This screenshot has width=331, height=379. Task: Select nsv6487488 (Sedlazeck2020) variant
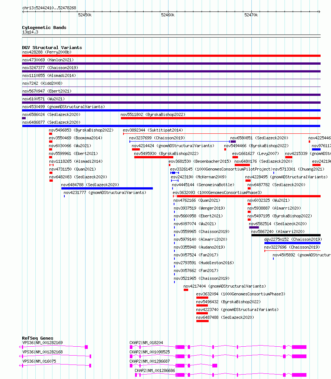click(x=225, y=317)
